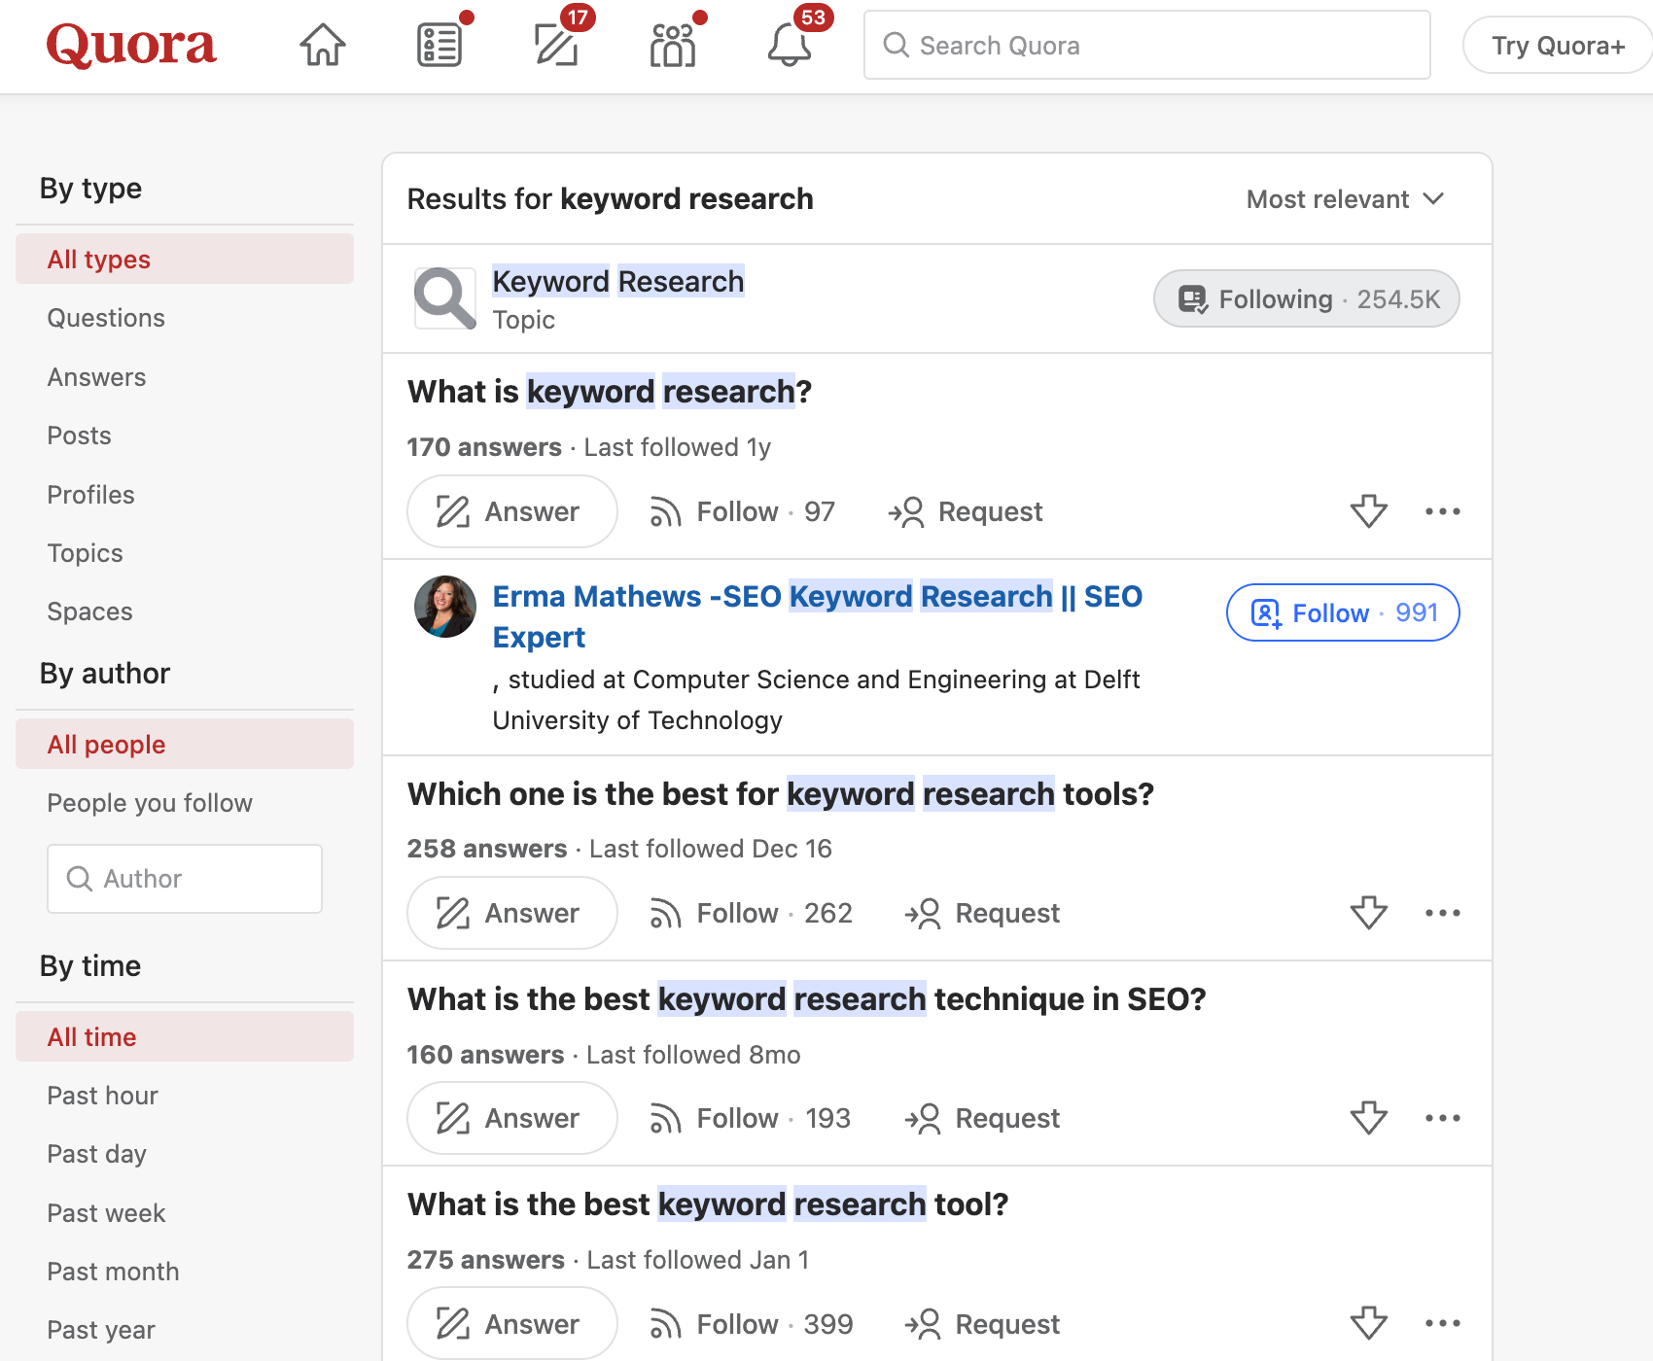Answer 'What is the best keyword research tool?'
The width and height of the screenshot is (1653, 1361).
click(512, 1323)
